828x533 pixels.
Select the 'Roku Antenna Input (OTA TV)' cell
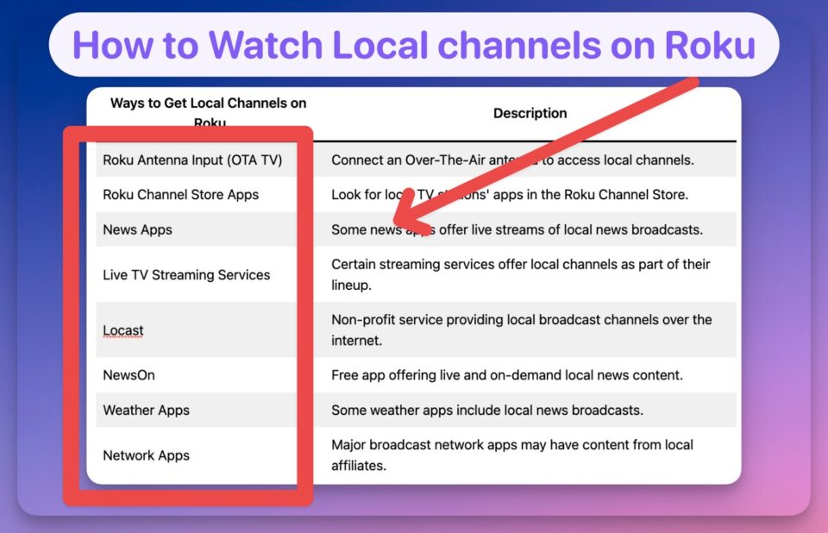(192, 160)
